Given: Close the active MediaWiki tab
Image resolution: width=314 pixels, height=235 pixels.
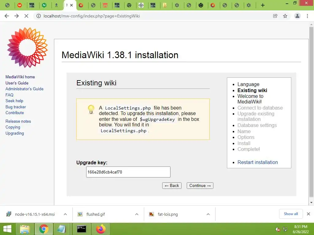Looking at the screenshot, I should (71, 5).
